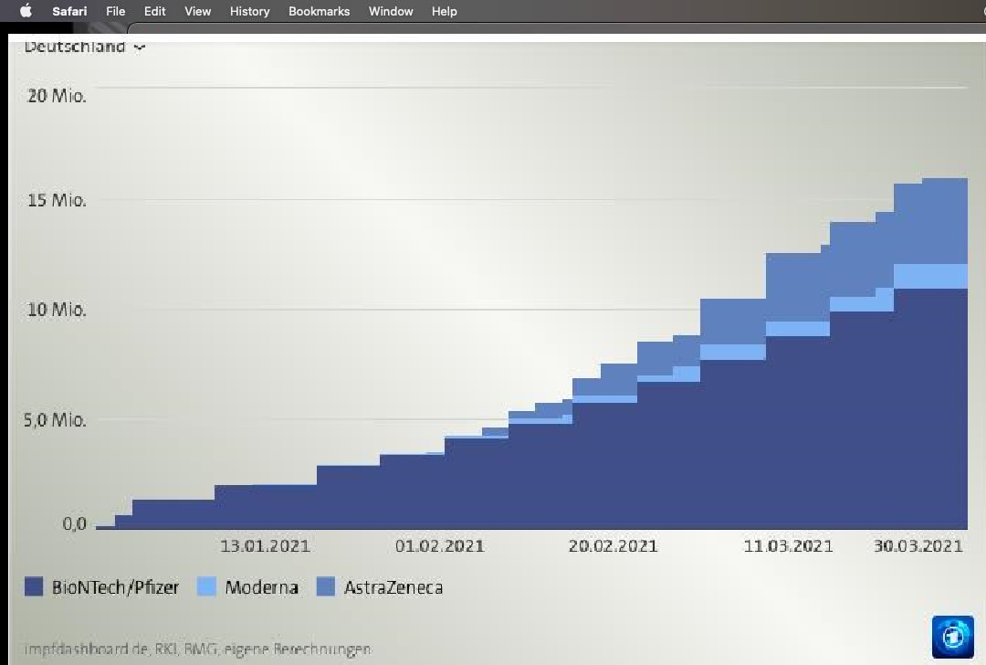The width and height of the screenshot is (986, 665).
Task: Open the Apple menu
Action: (26, 11)
